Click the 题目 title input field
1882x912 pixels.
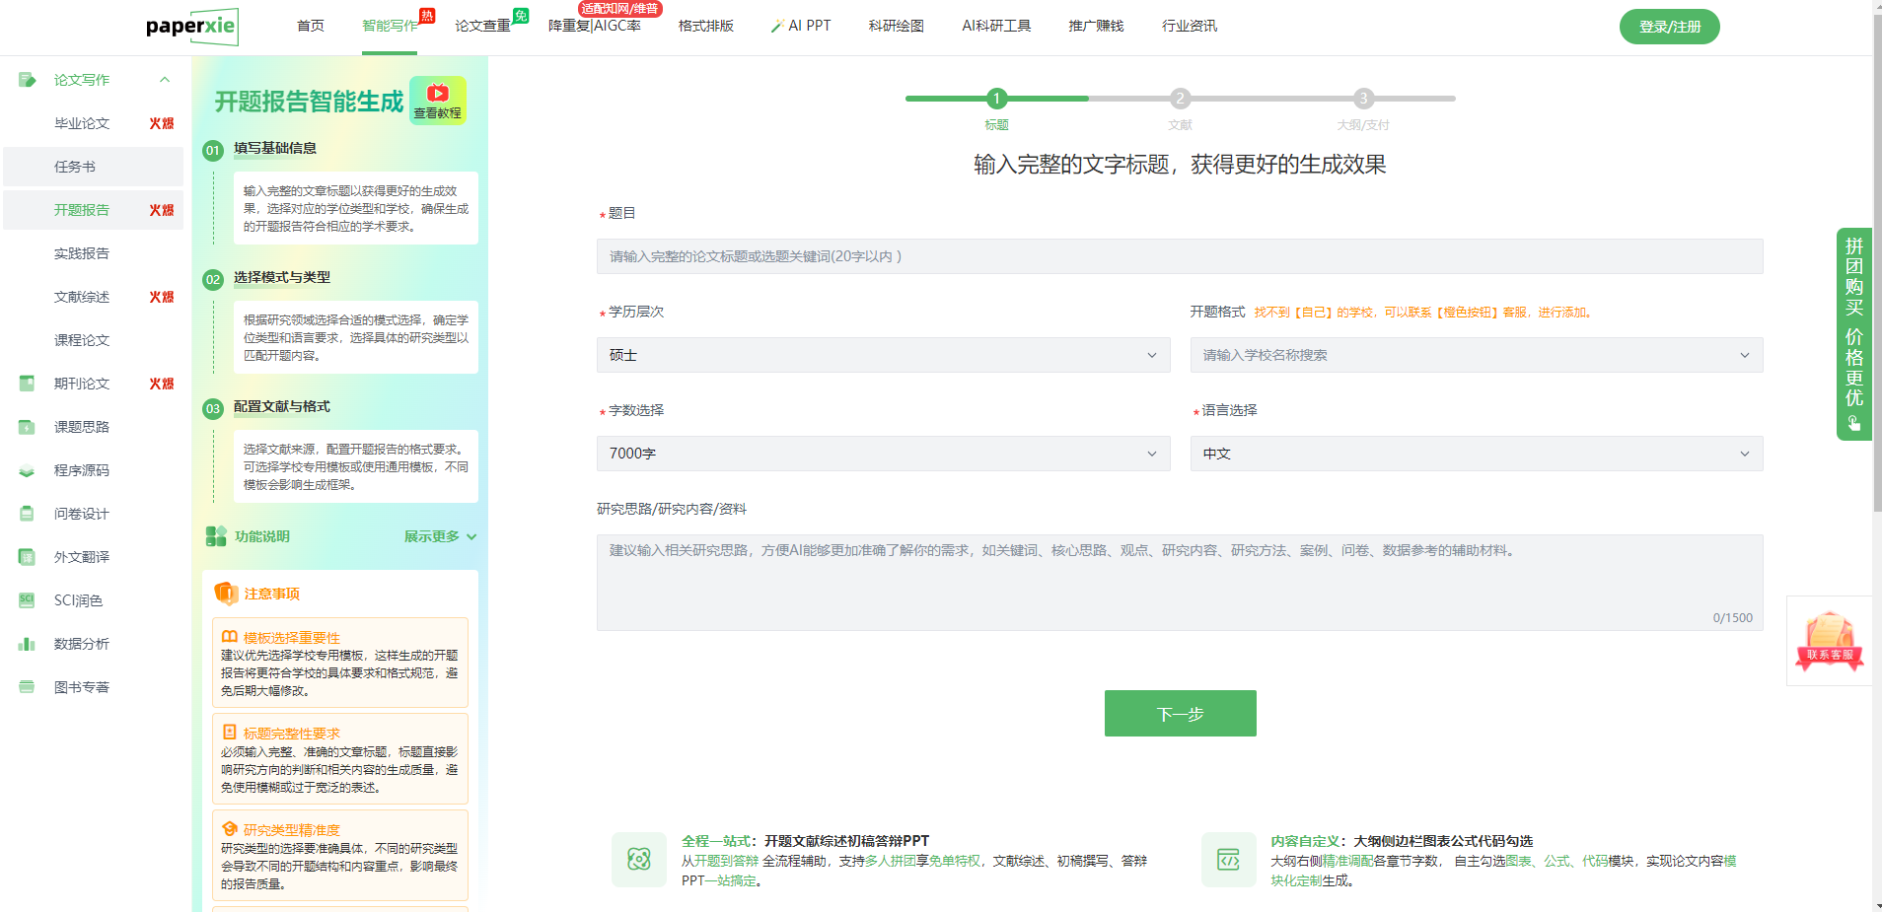pos(1179,256)
